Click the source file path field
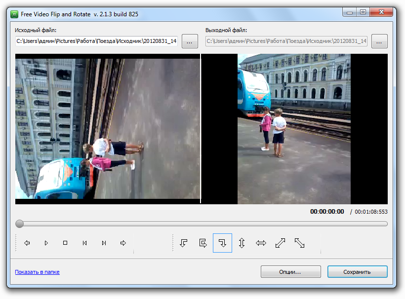Image resolution: width=405 pixels, height=299 pixels. [x=96, y=41]
